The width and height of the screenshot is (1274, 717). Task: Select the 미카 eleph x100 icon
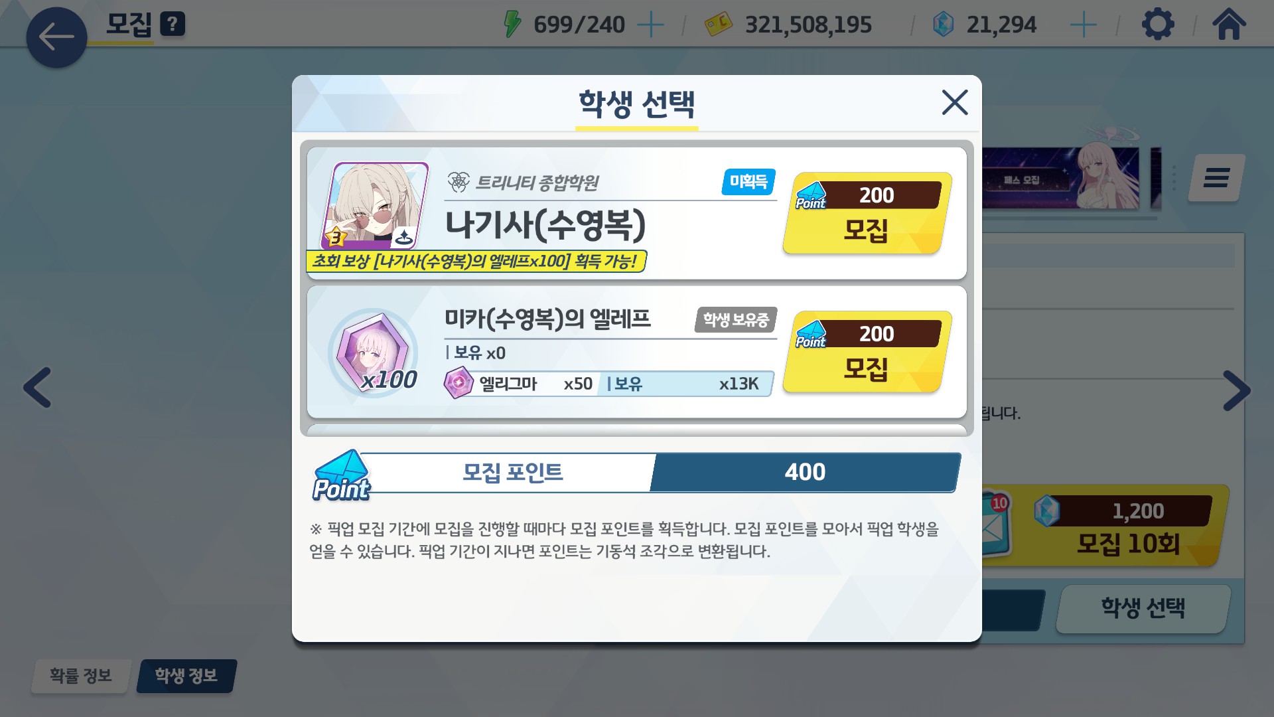[374, 353]
